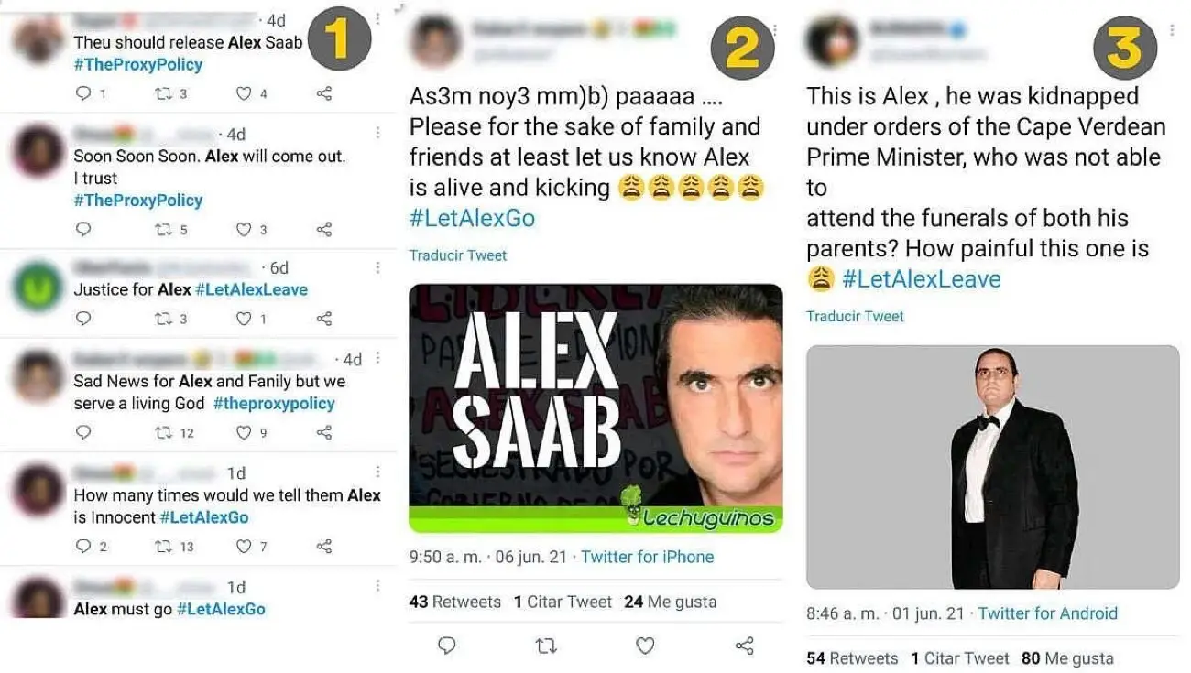This screenshot has width=1191, height=673.
Task: Like the tweet with 43 Retweets
Action: coord(645,646)
